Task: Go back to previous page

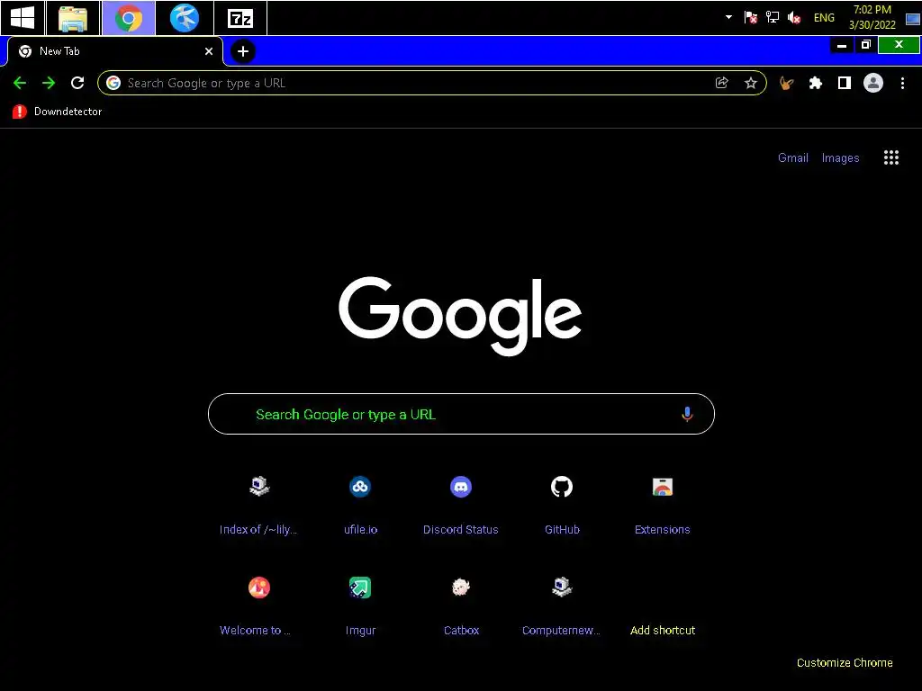Action: (x=20, y=83)
